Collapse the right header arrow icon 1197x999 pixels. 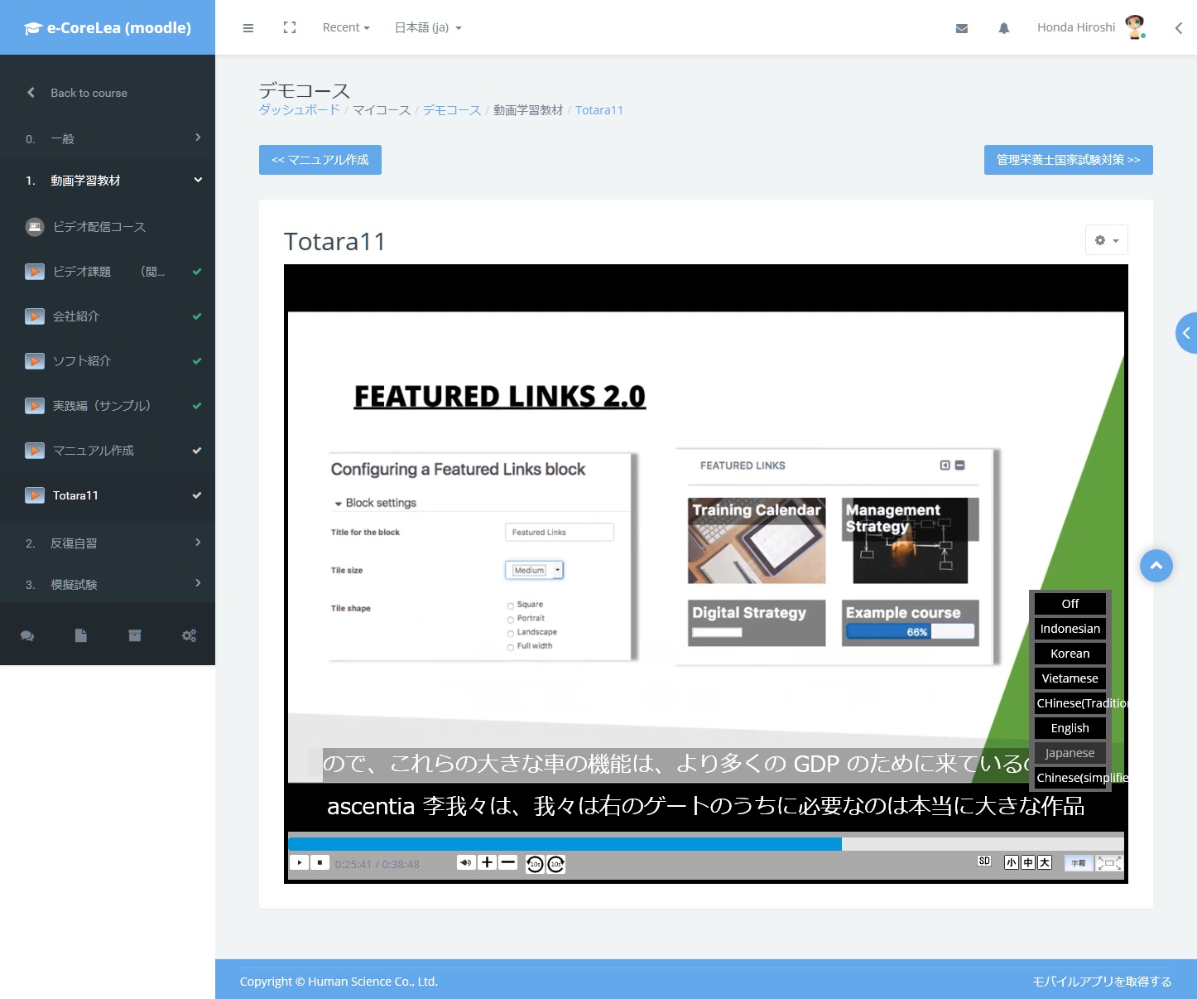[1179, 28]
